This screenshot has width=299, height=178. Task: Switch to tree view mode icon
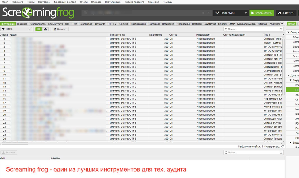click(x=45, y=29)
